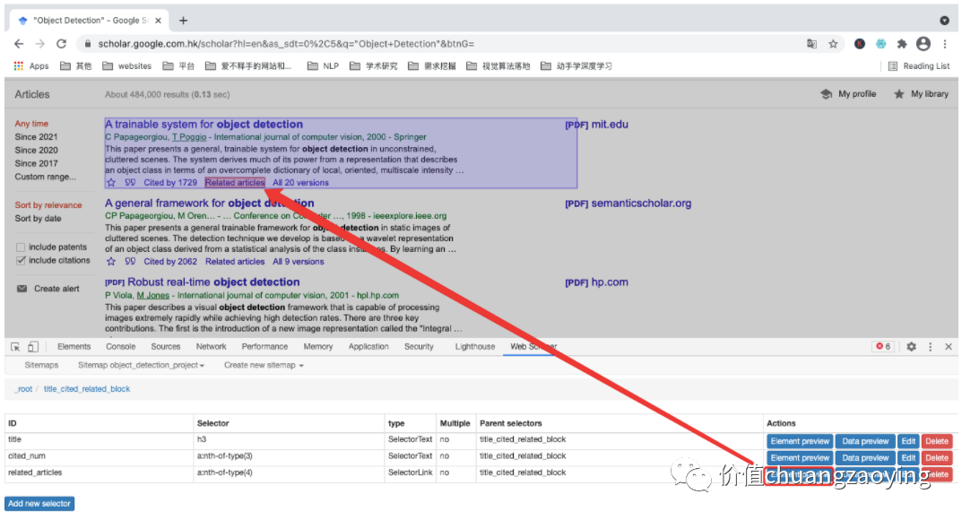Open the 动手学深度学习 bookmarks folder

tap(576, 66)
